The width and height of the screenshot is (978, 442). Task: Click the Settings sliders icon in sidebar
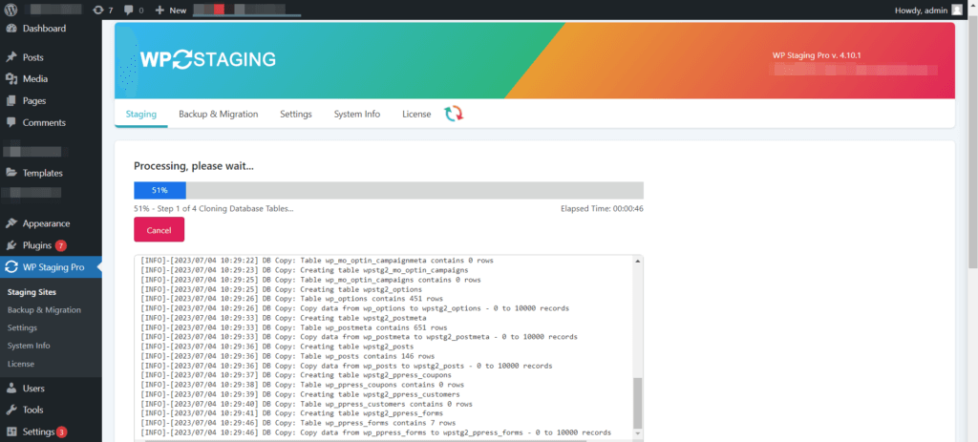[11, 432]
